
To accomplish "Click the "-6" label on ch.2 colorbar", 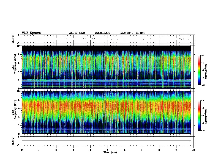I will pos(203,101).
